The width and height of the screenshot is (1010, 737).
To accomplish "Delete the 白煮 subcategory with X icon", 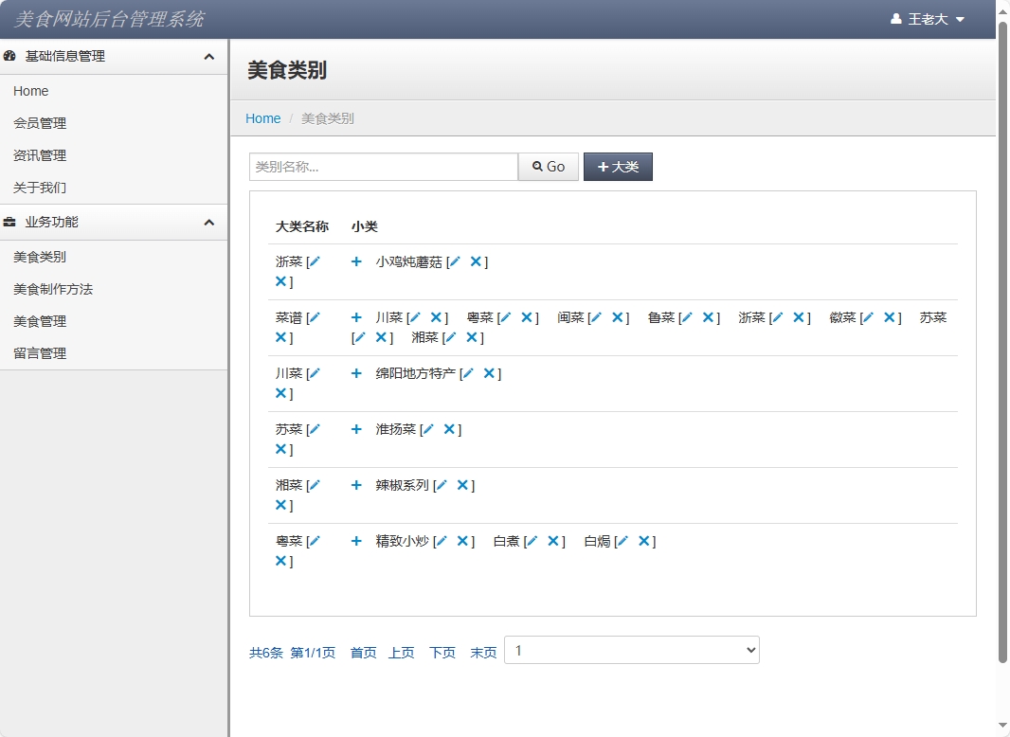I will tap(553, 541).
